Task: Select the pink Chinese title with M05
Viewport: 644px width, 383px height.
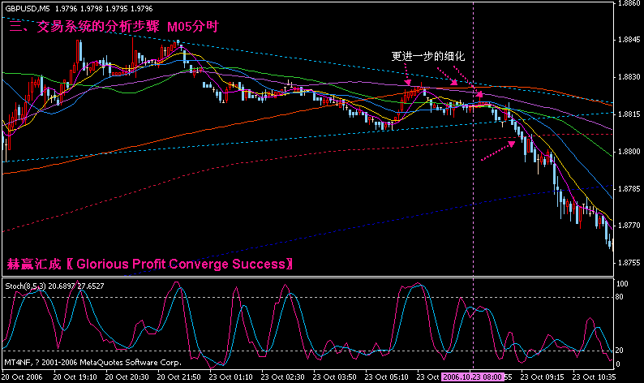Action: (114, 27)
